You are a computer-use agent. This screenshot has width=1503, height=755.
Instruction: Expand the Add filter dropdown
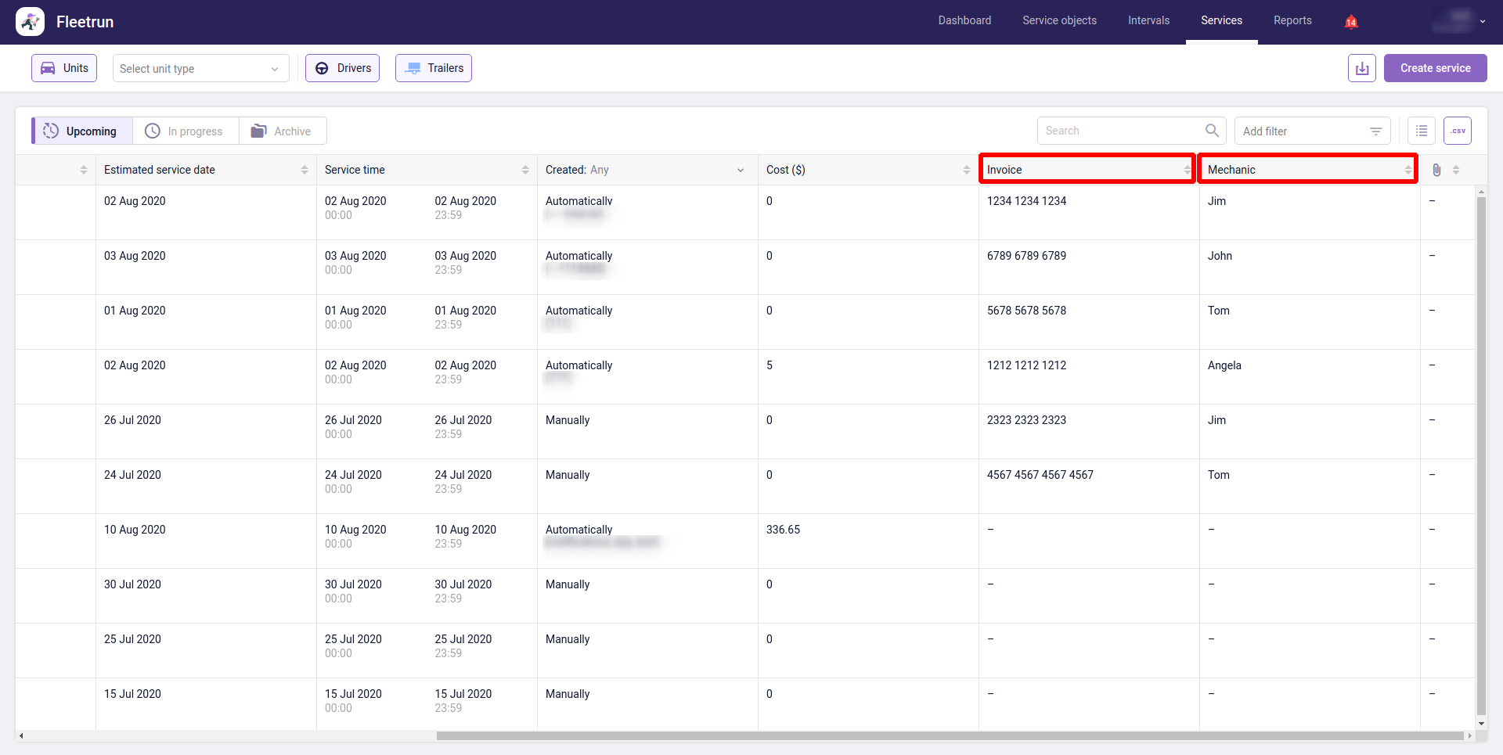(x=1312, y=131)
